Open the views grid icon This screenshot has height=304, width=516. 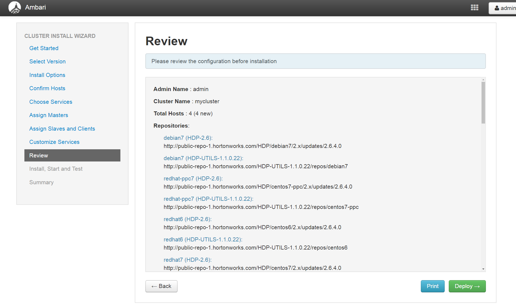pos(475,8)
